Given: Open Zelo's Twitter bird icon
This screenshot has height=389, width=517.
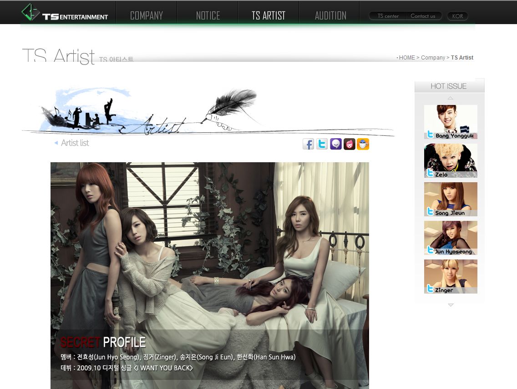Looking at the screenshot, I should (x=430, y=173).
